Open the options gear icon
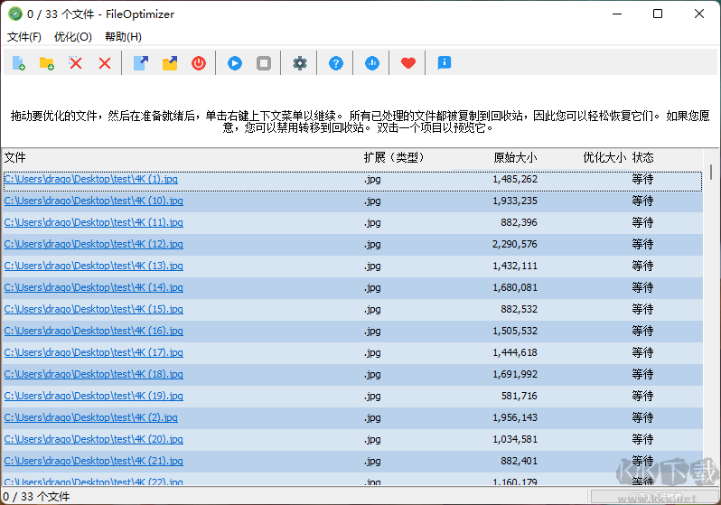721x505 pixels. 300,63
